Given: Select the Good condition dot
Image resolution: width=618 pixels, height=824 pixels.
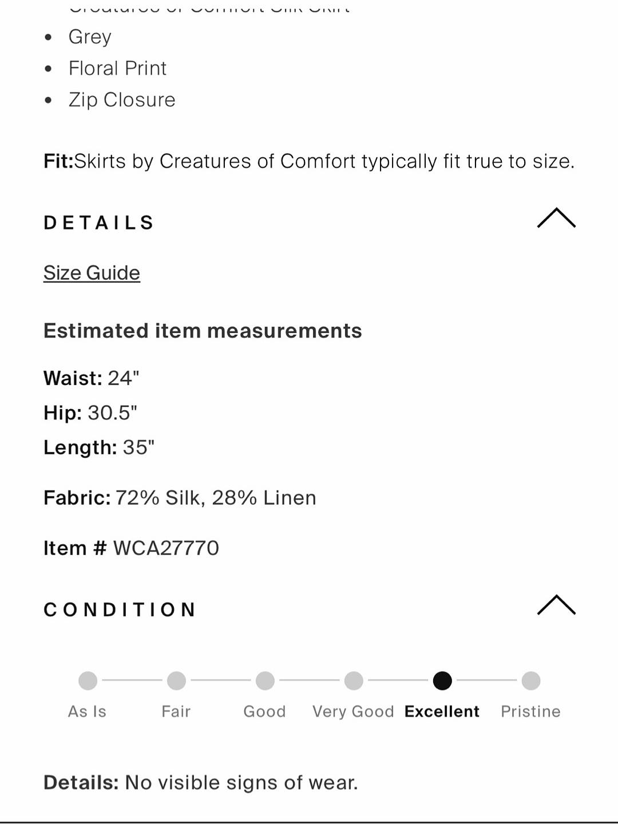Looking at the screenshot, I should 265,681.
